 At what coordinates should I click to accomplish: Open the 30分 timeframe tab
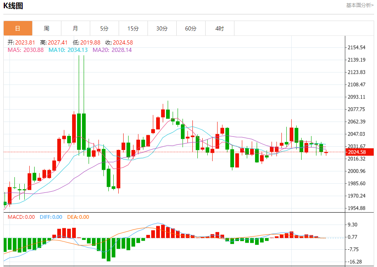162,28
